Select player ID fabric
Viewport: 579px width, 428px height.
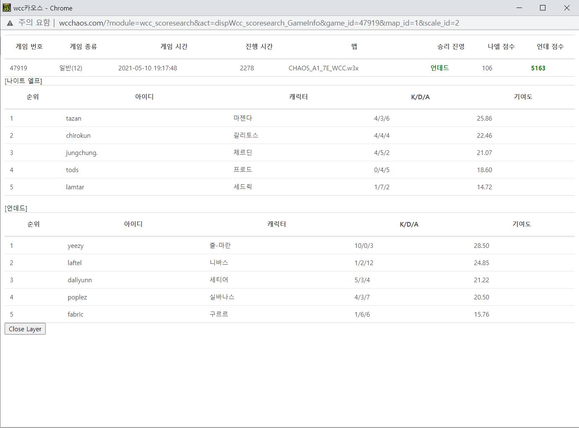(75, 314)
